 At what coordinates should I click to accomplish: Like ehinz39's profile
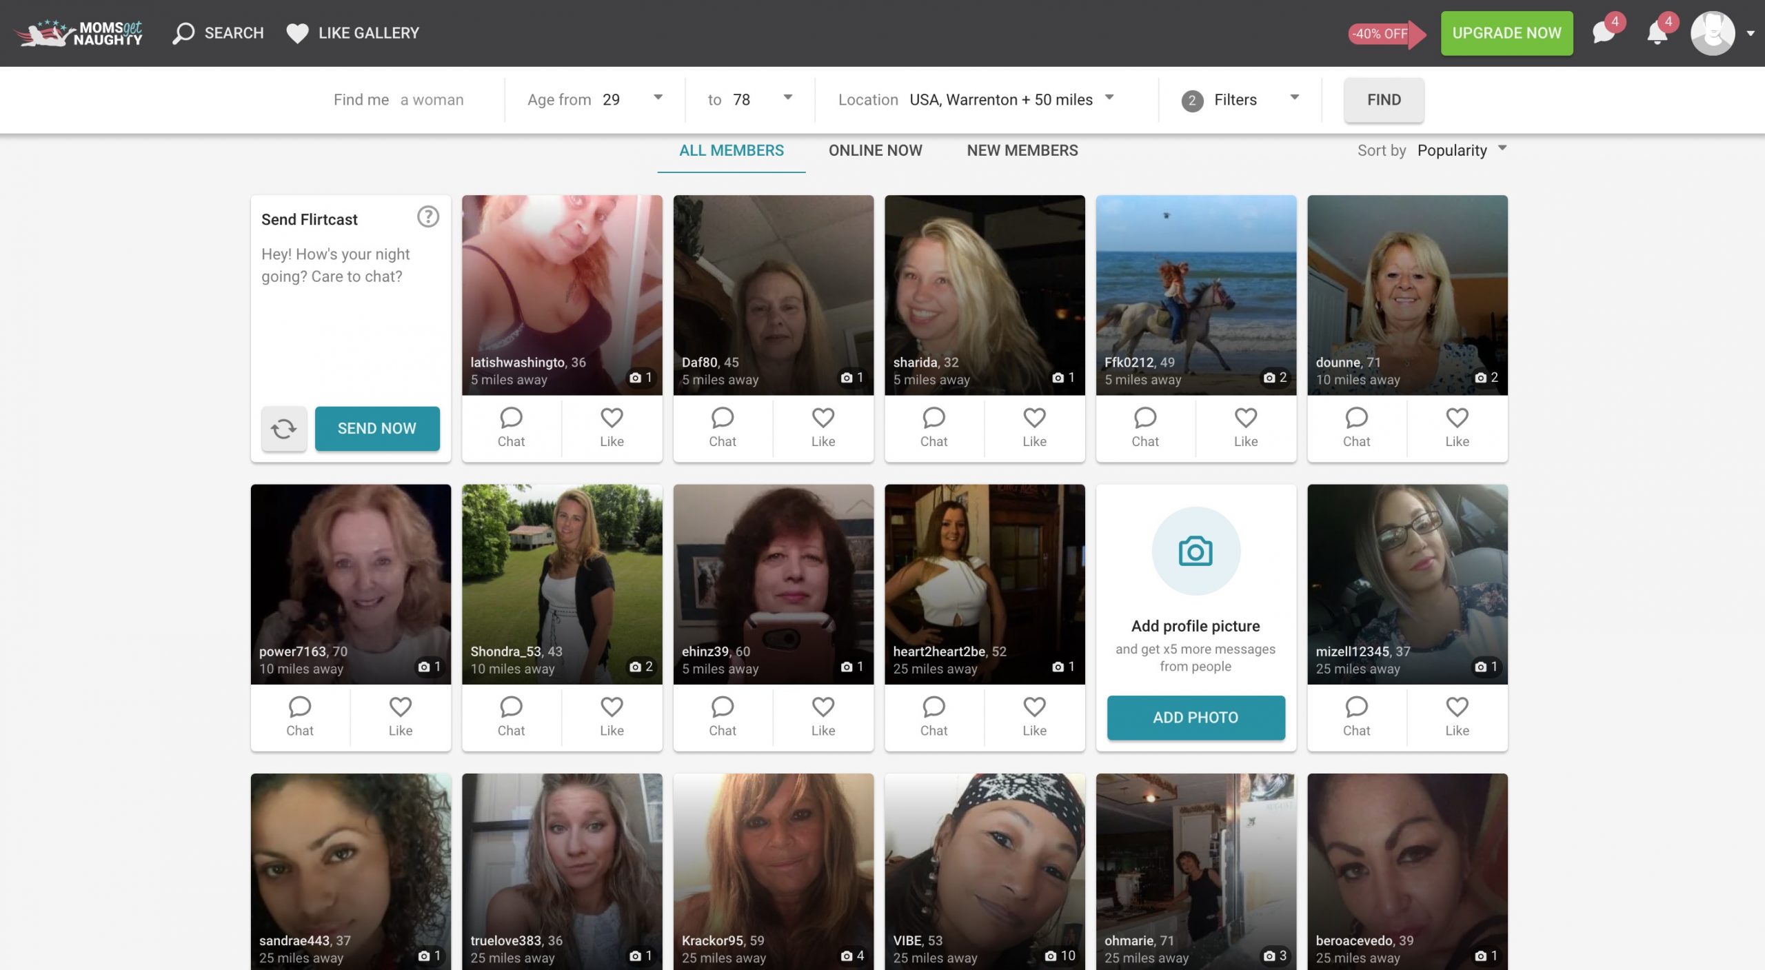[823, 717]
